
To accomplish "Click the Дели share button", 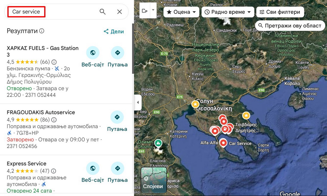I will (x=114, y=32).
